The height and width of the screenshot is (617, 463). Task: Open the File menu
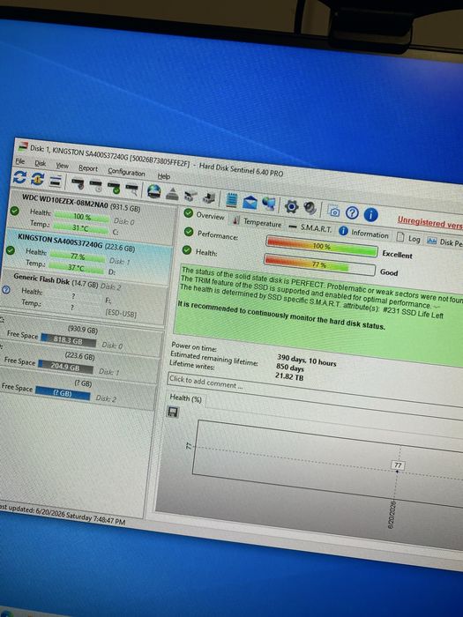click(20, 161)
